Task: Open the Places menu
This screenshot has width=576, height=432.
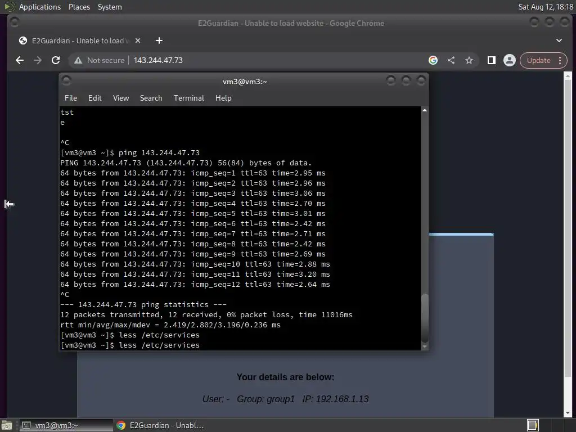Action: click(79, 7)
